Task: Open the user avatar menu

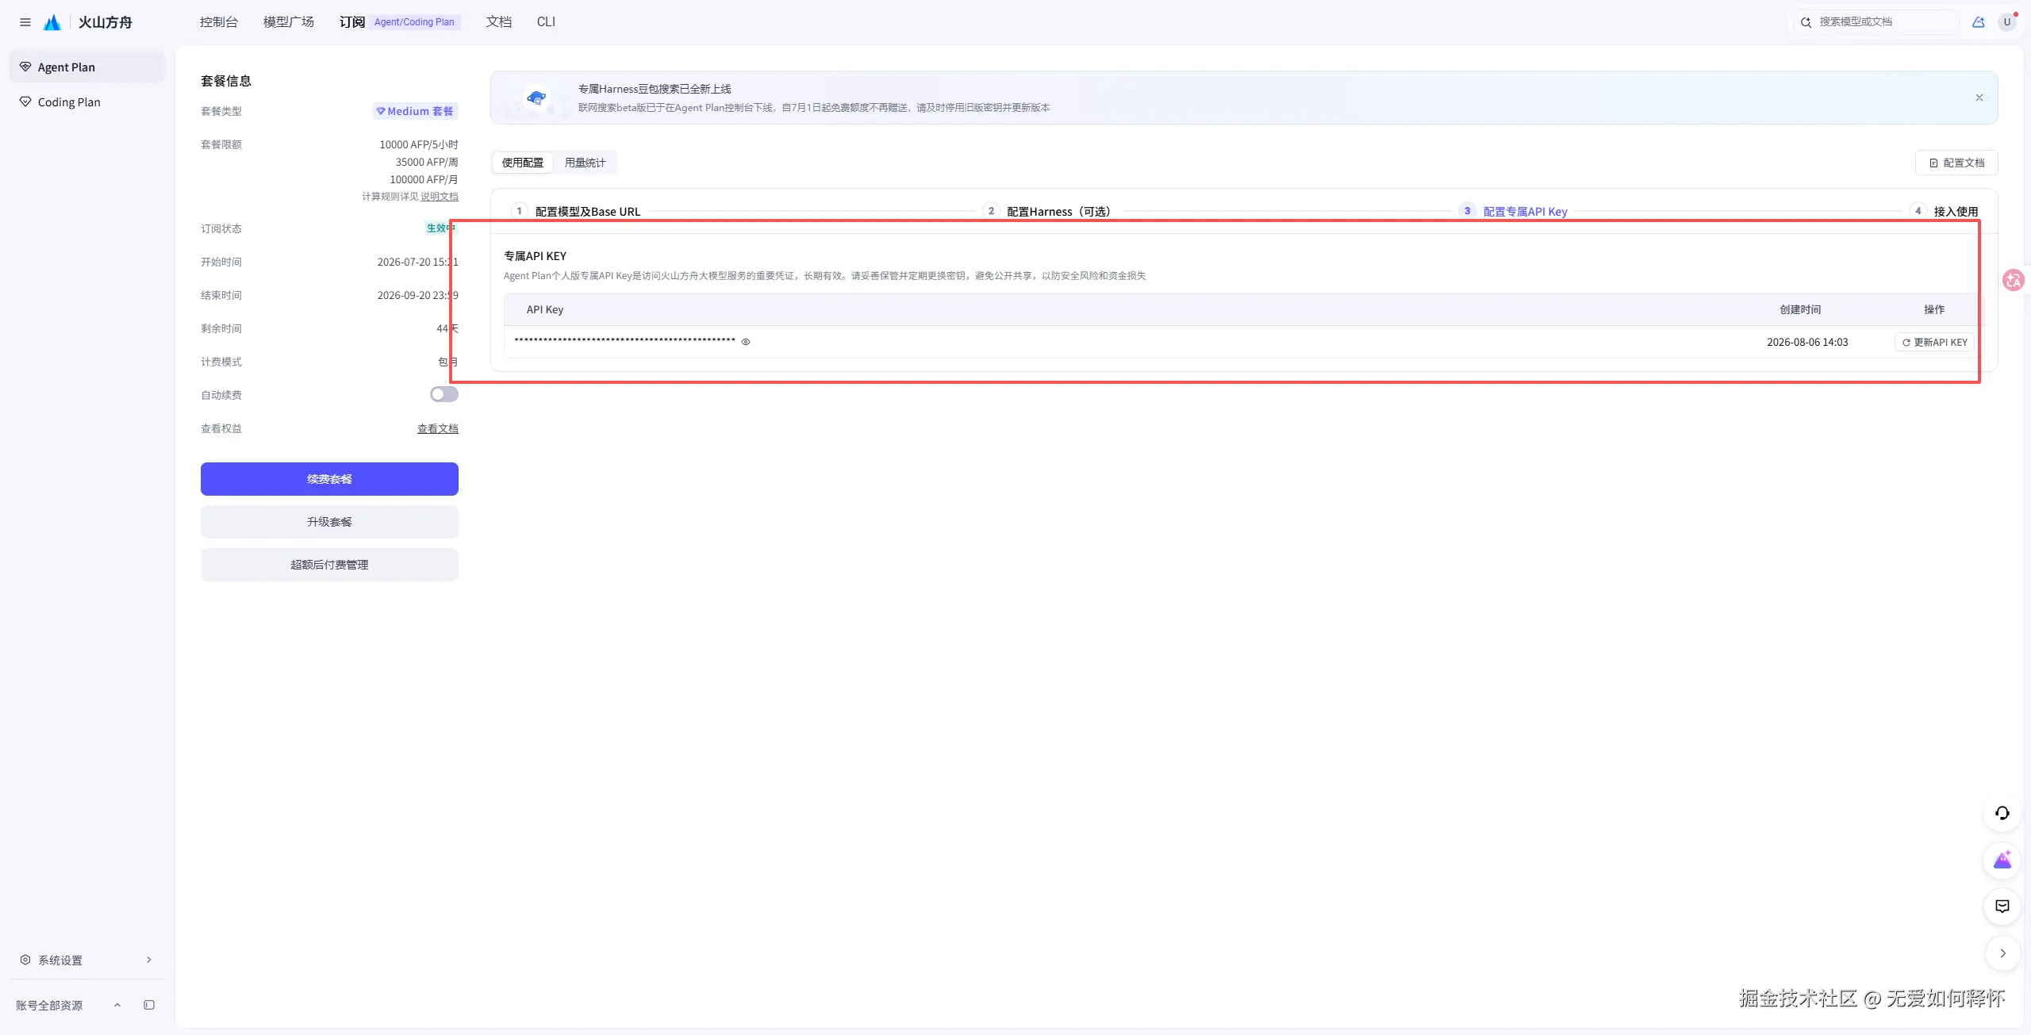Action: pyautogui.click(x=2007, y=22)
